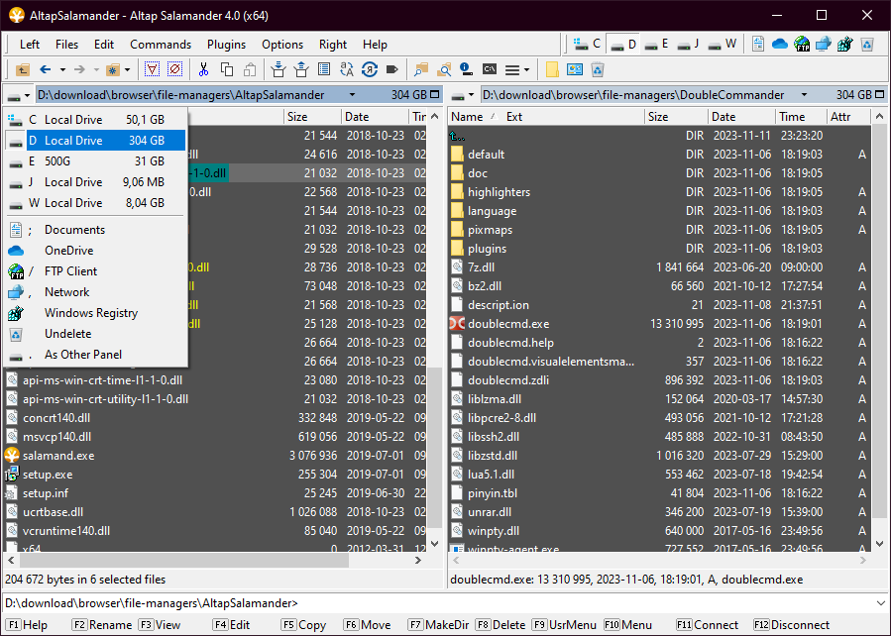The height and width of the screenshot is (636, 891).
Task: Click the Back navigation arrow
Action: [x=46, y=69]
